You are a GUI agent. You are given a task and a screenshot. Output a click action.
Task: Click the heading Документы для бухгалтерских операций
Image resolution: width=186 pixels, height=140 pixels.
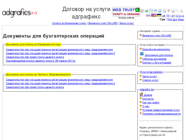click(53, 36)
